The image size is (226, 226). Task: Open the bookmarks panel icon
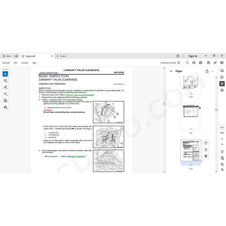coord(222,77)
